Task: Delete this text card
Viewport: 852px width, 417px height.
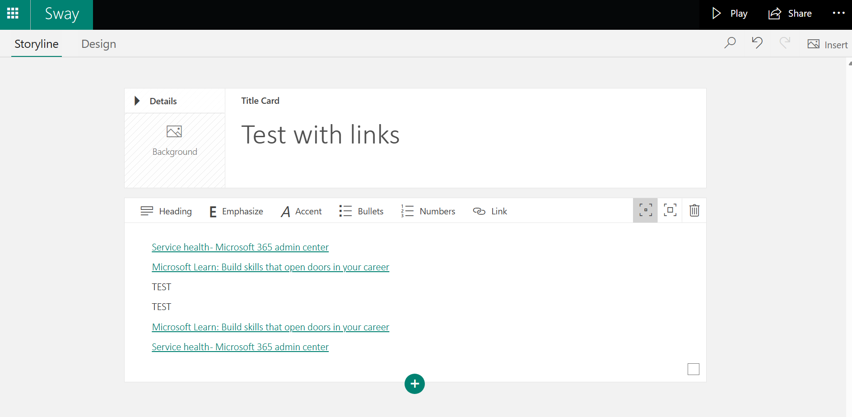Action: click(694, 210)
